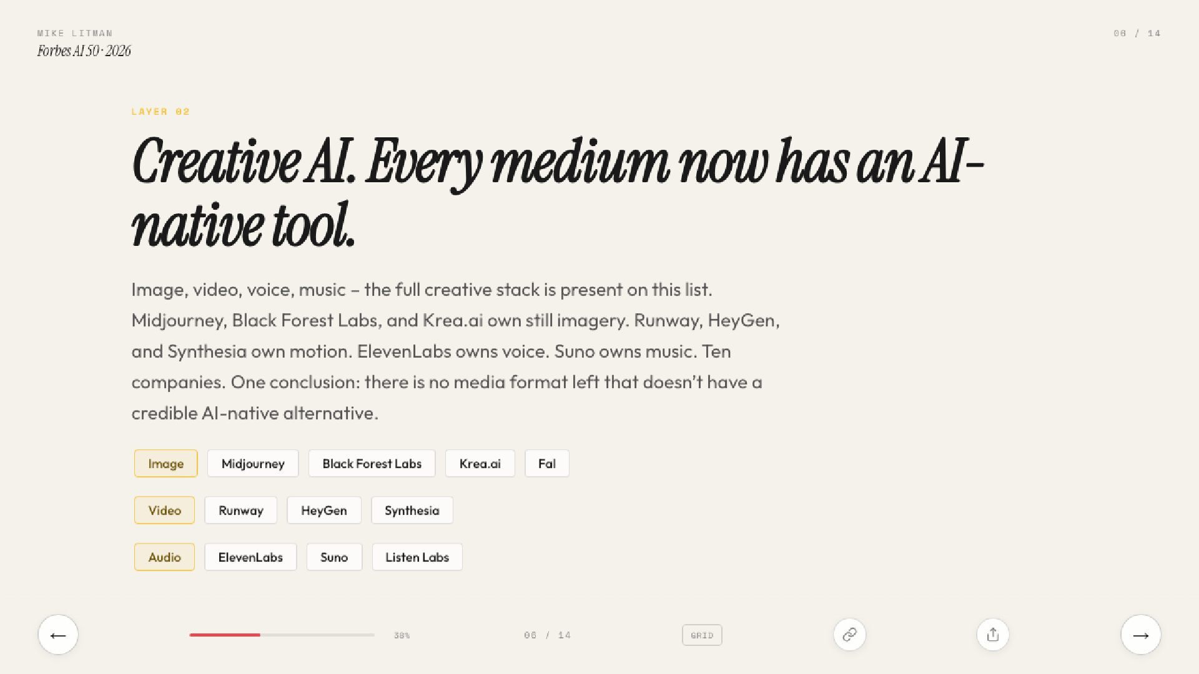Screen dimensions: 1199x674
Task: Go to the previous slide with the left arrow
Action: [58, 635]
